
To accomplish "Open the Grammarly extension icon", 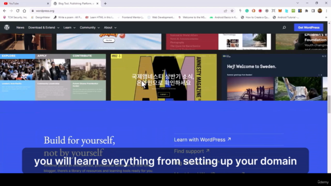I will [x=247, y=11].
